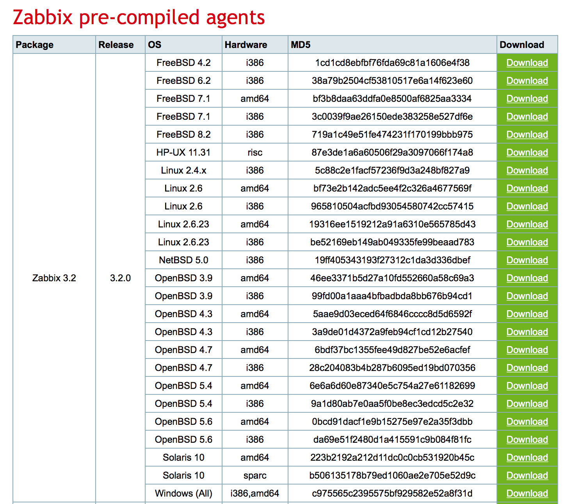
Task: Download the OpenBSD 5.4 i386 agent
Action: click(527, 404)
